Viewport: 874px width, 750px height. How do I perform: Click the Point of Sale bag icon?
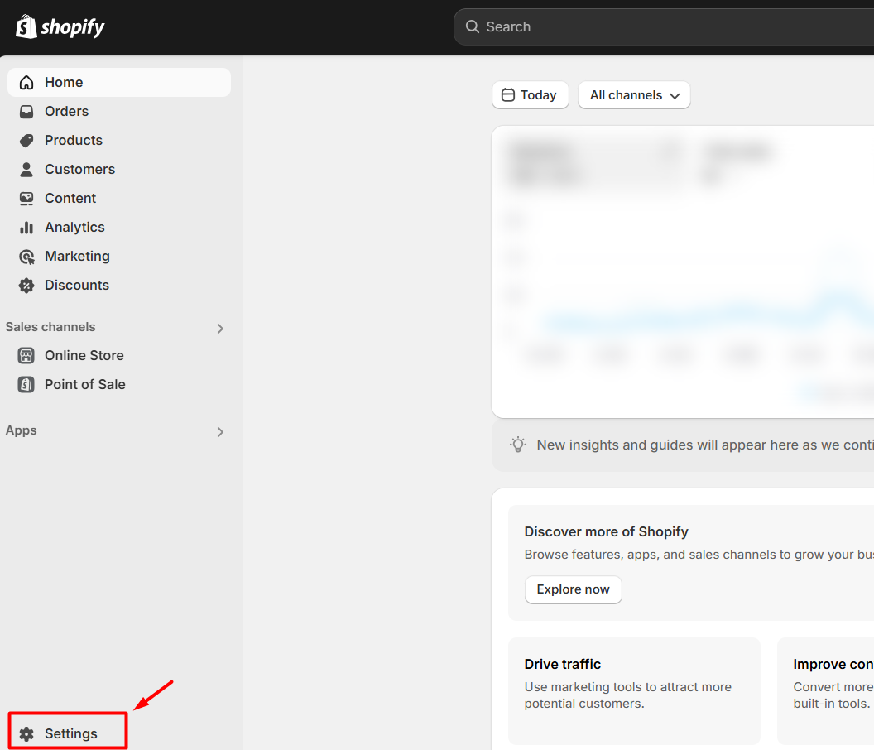[26, 385]
